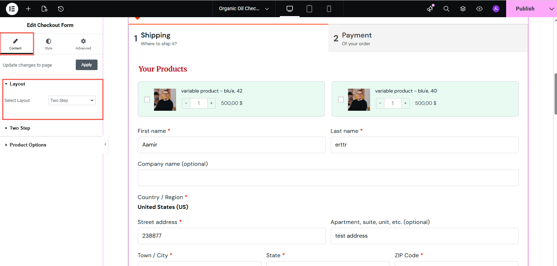This screenshot has width=557, height=266.
Task: Open the revision history icon
Action: click(61, 9)
